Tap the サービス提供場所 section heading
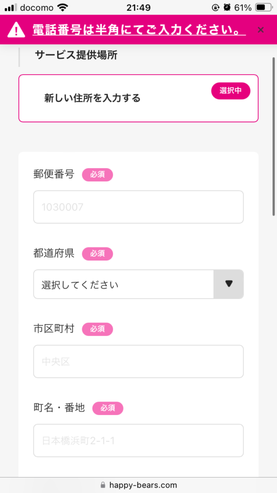277x493 pixels. pos(76,55)
